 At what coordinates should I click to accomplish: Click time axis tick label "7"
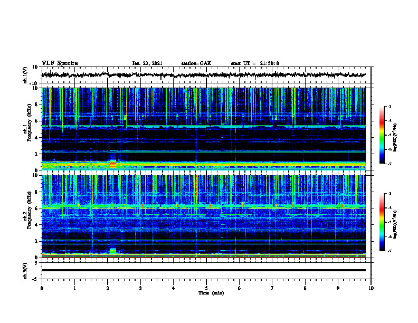pyautogui.click(x=272, y=288)
